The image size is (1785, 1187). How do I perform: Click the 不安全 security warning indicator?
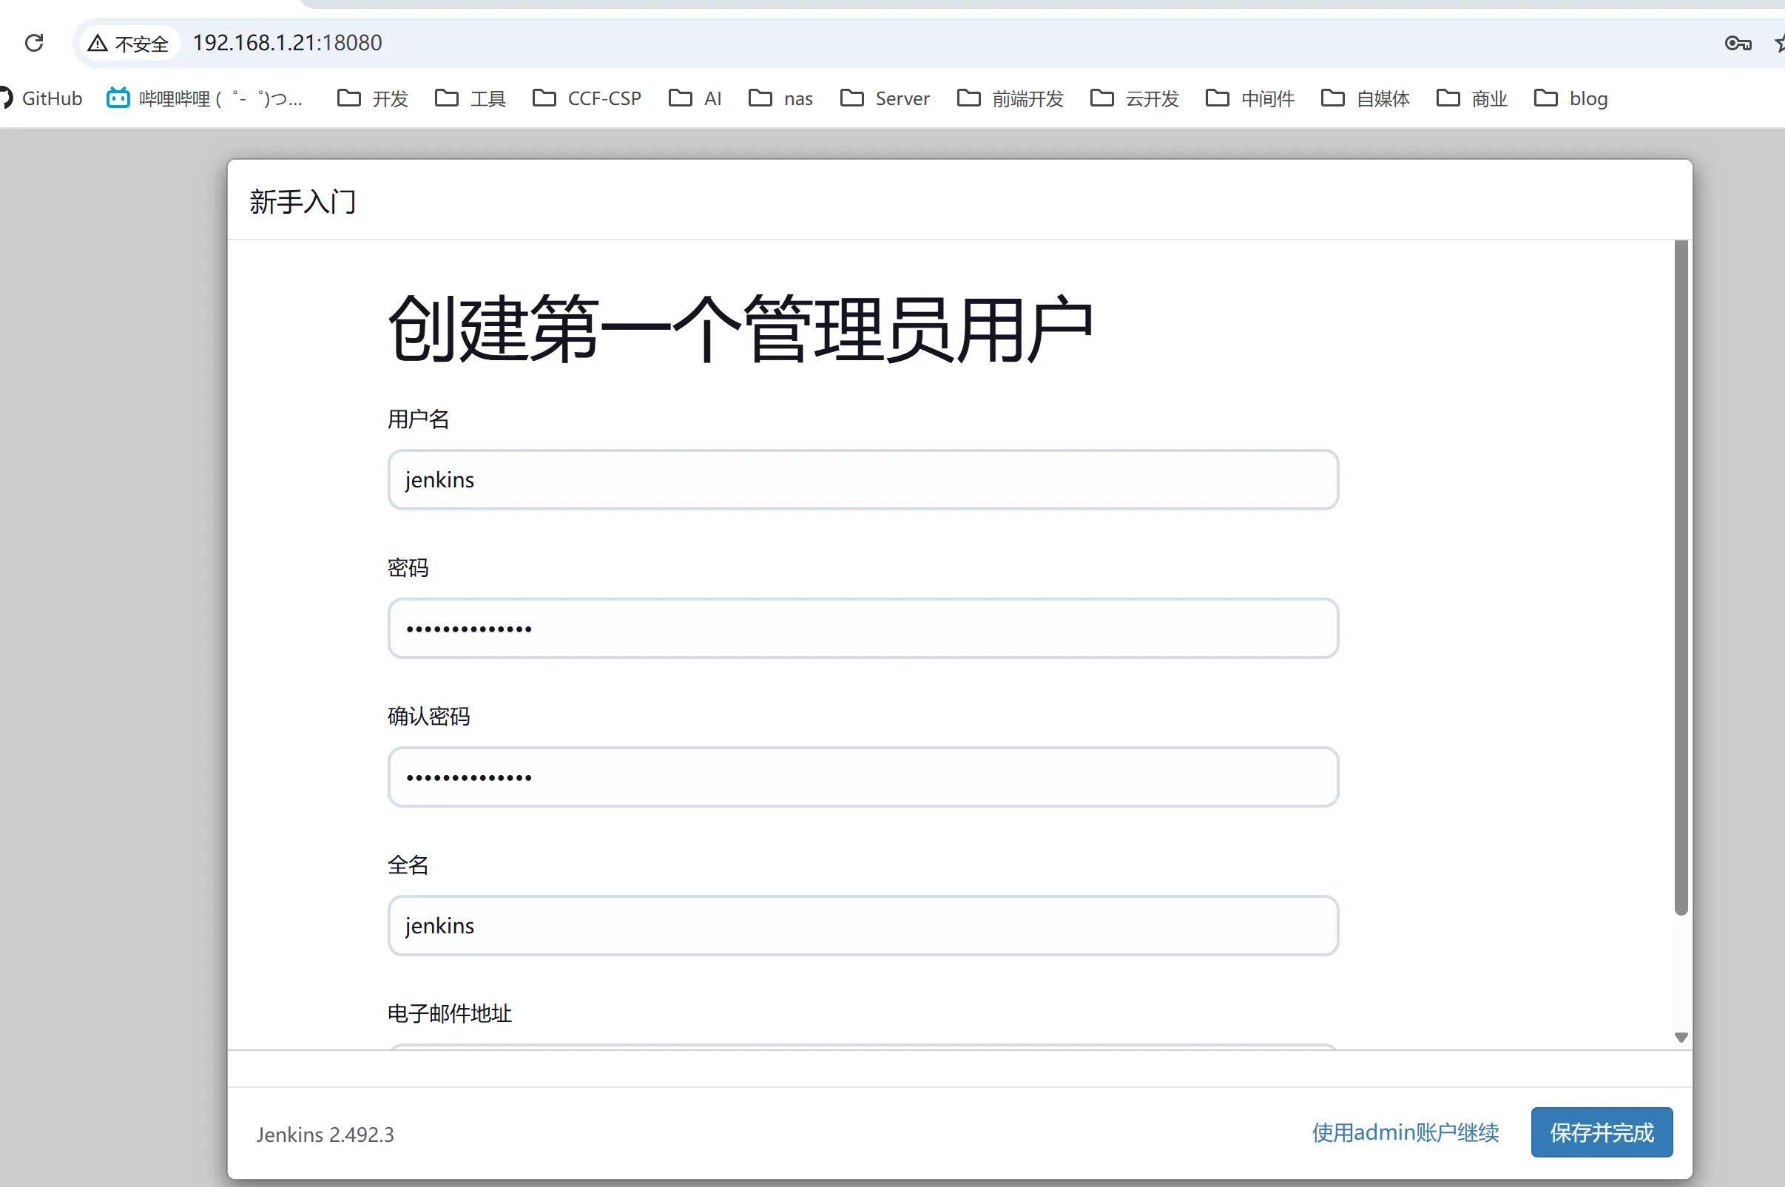129,43
